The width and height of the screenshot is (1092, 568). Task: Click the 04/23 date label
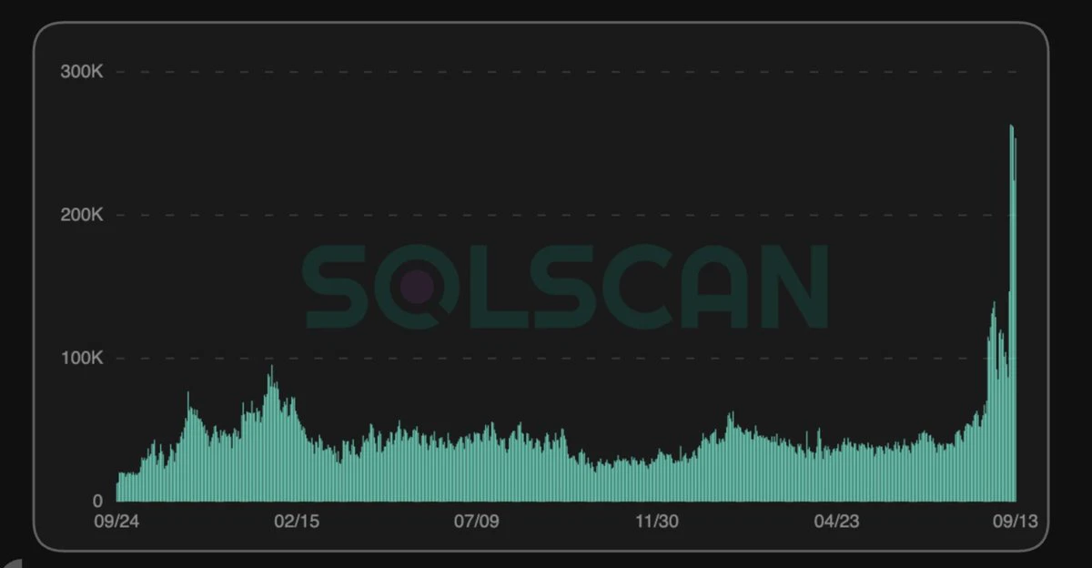click(x=837, y=522)
